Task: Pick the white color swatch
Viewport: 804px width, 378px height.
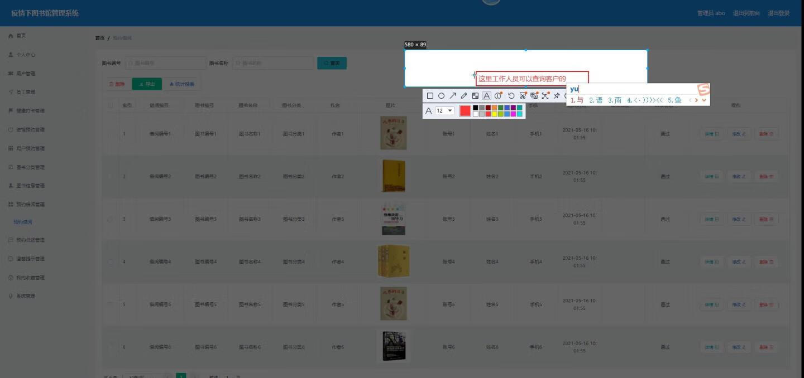Action: click(476, 114)
